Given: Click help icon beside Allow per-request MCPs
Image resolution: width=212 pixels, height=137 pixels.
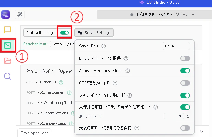Looking at the screenshot, I should (x=128, y=71).
